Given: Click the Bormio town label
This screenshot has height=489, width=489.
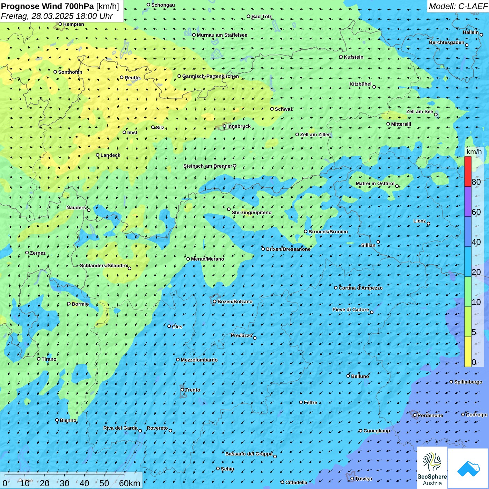Looking at the screenshot, I should pos(80,304).
